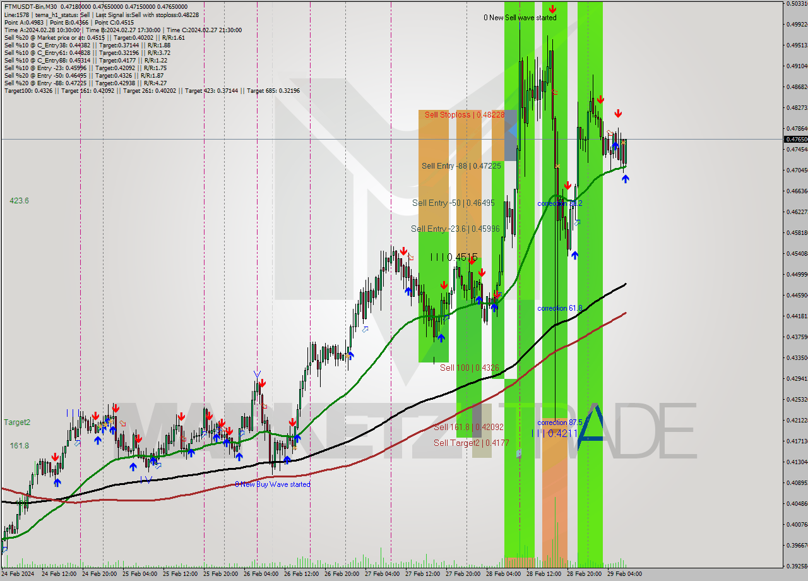
Task: Select the 'Sell Entry -23.6 | 0.45996' label
Action: pyautogui.click(x=455, y=229)
